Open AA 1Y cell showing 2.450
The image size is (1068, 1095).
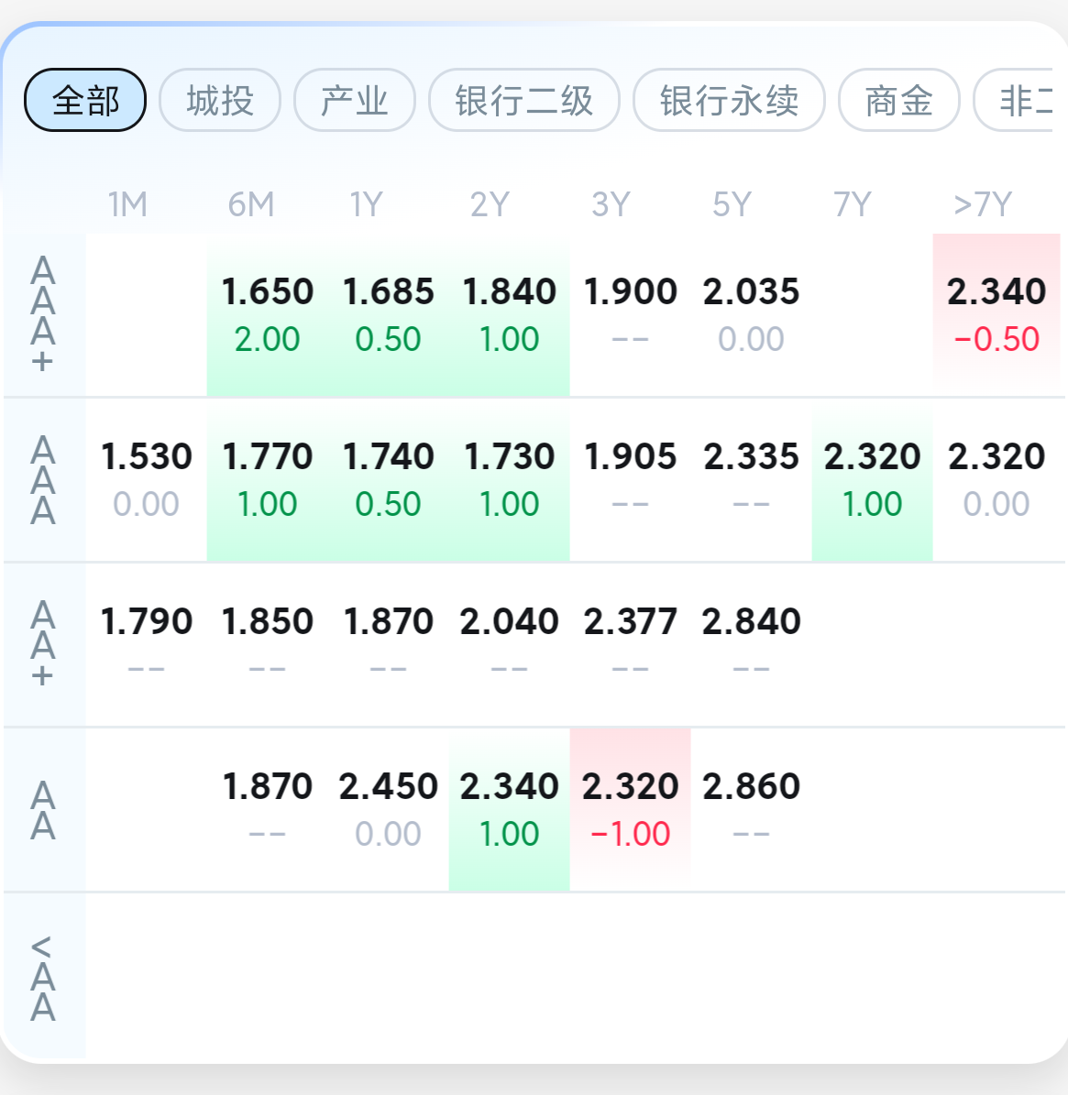(x=389, y=809)
